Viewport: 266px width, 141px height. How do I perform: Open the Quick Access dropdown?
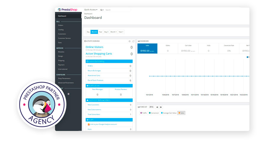tap(91, 10)
